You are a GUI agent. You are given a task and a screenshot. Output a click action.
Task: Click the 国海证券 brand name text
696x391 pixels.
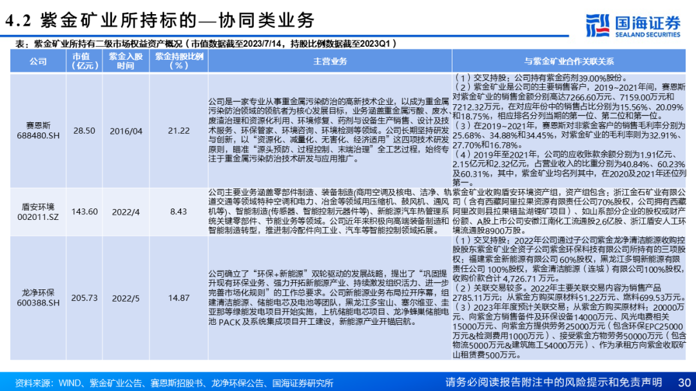click(x=648, y=22)
